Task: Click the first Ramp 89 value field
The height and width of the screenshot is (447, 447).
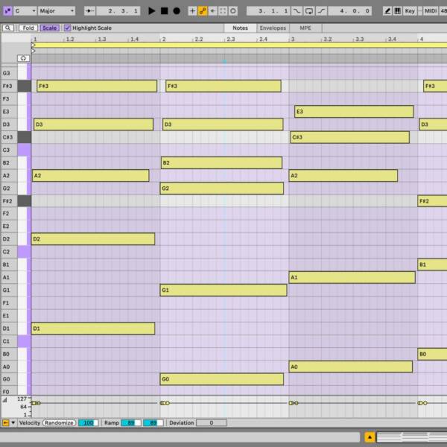Action: pyautogui.click(x=131, y=422)
